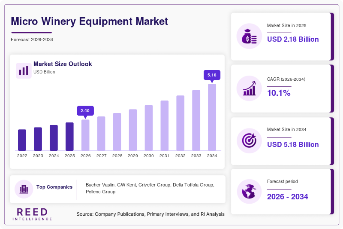Image resolution: width=343 pixels, height=229 pixels.
Task: Click the Top Companies label
Action: 54,187
